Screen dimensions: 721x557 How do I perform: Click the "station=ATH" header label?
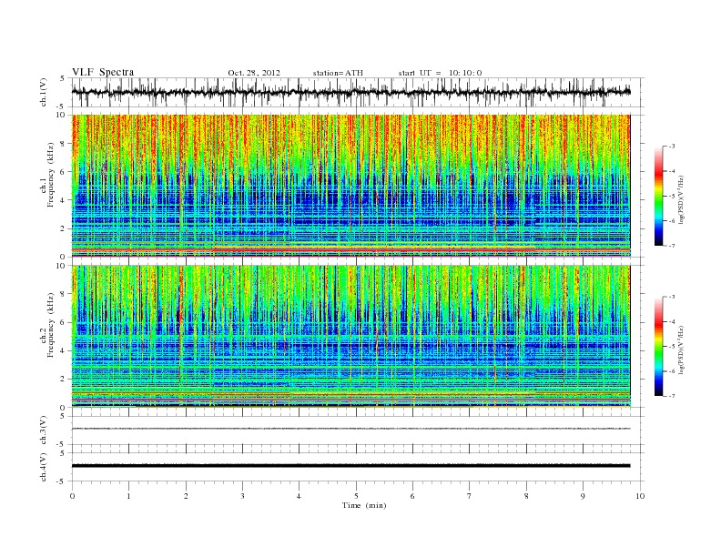(x=338, y=73)
